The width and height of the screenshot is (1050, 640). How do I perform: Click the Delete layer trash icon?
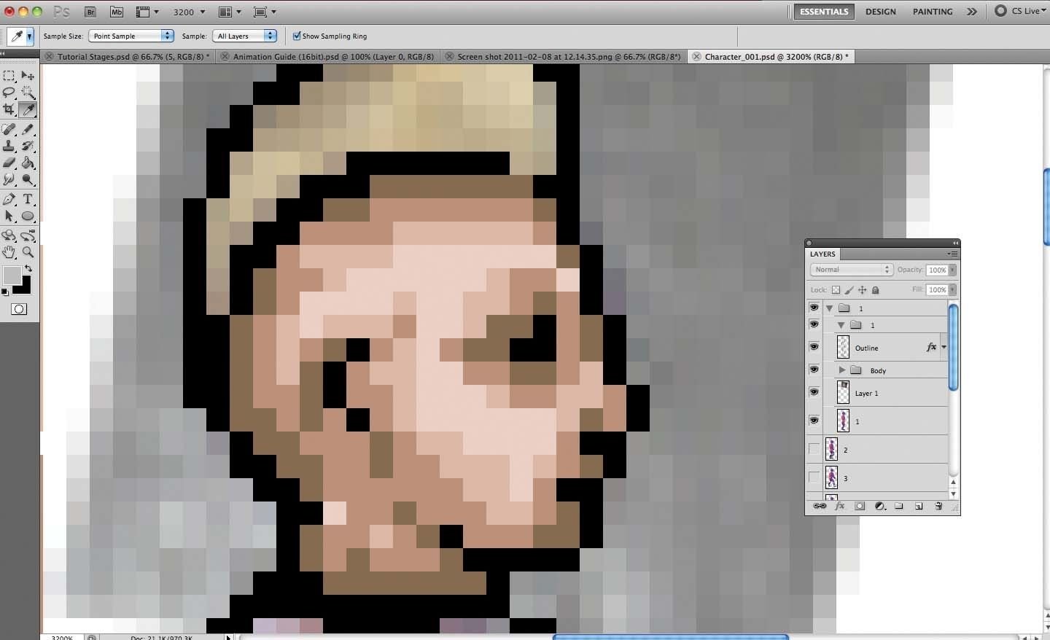(x=938, y=506)
